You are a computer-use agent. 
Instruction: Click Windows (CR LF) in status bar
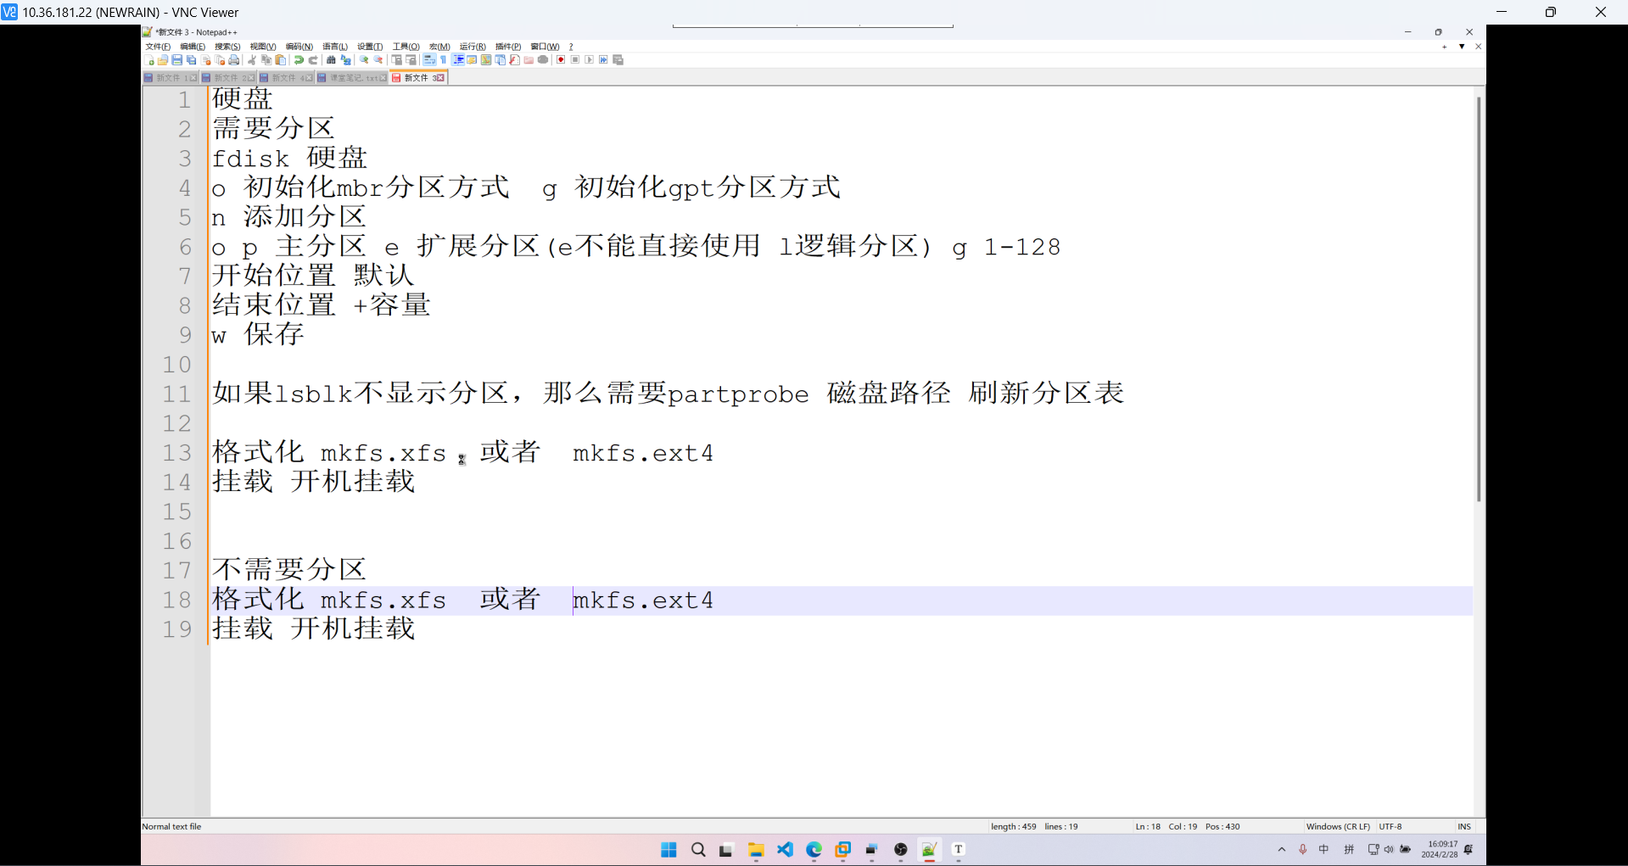coord(1338,826)
